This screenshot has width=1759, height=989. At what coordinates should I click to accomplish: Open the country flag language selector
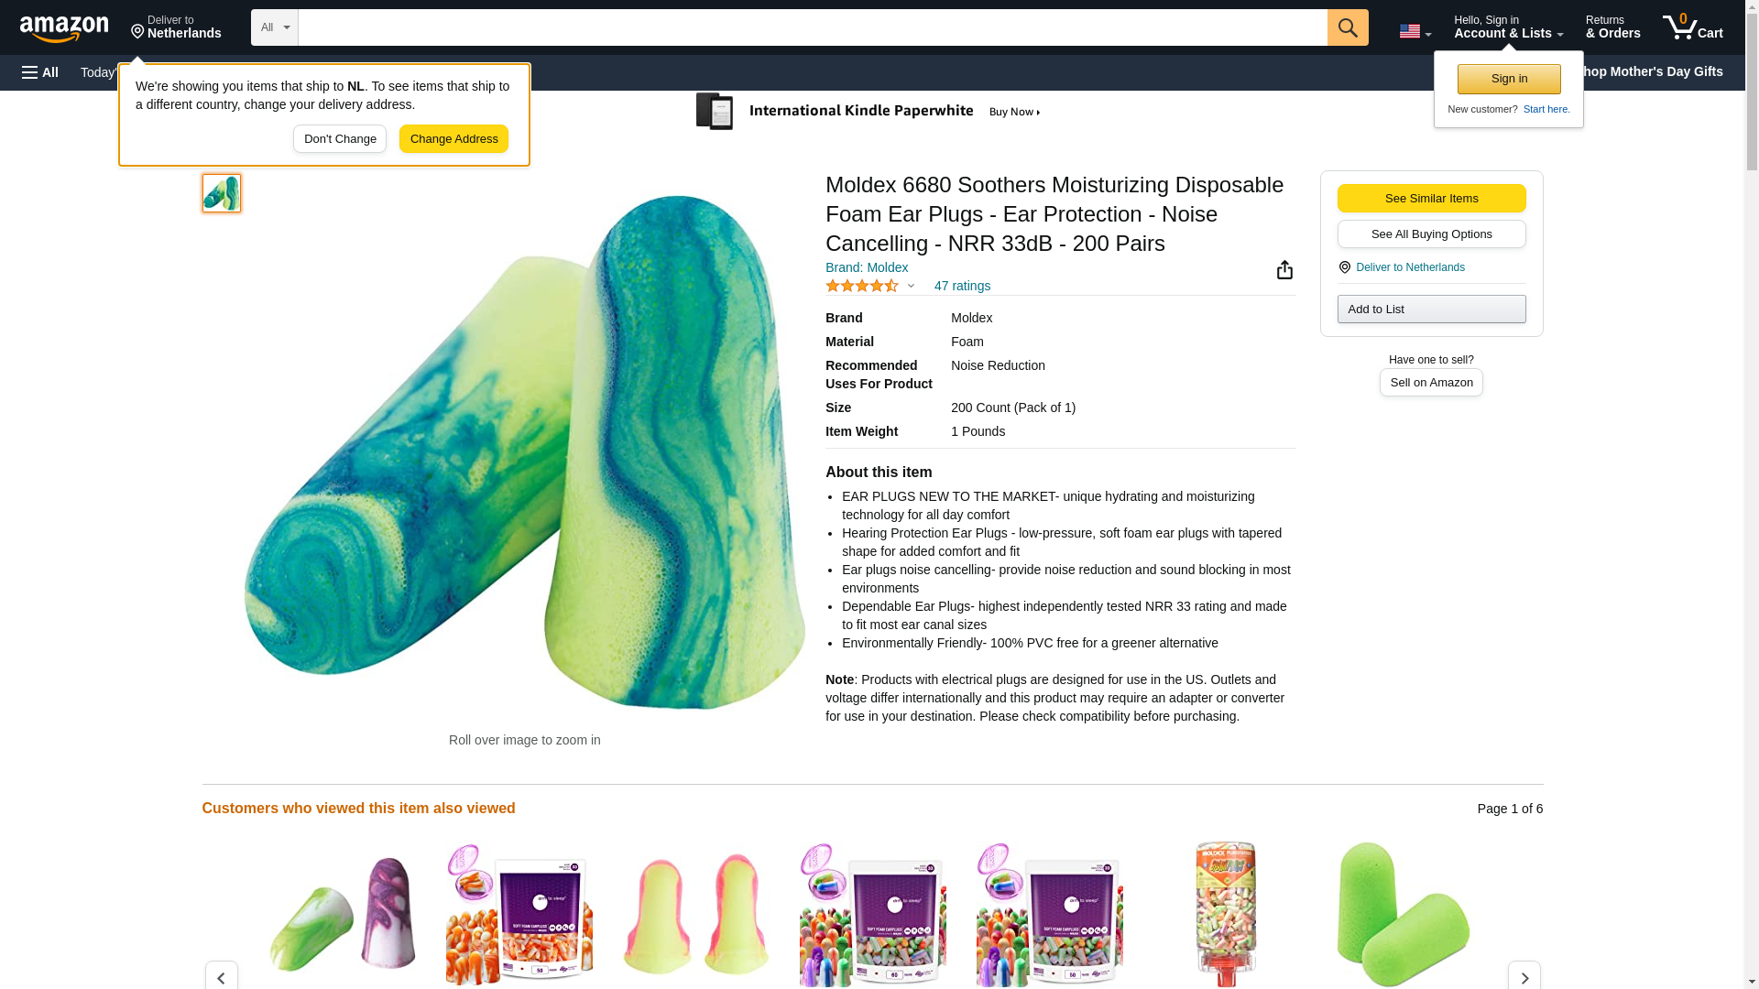tap(1415, 31)
